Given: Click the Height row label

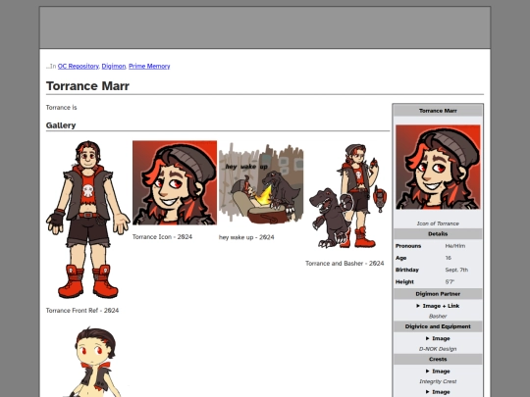Looking at the screenshot, I should pos(404,282).
